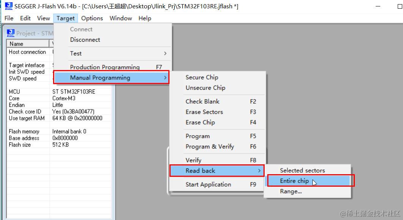The height and width of the screenshot is (220, 403).
Task: Select Read back Entire chip
Action: 307,181
